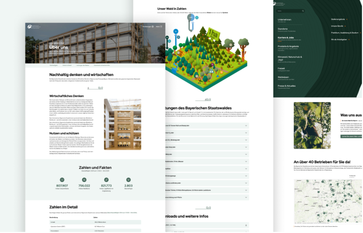Click the search magnifier icon in green menu
This screenshot has width=363, height=233.
tap(302, 11)
